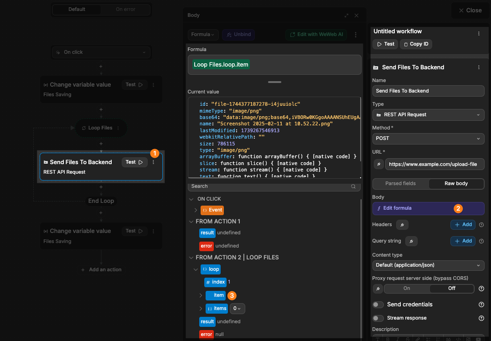
Task: Click the Body panel expand icon
Action: coord(346,15)
